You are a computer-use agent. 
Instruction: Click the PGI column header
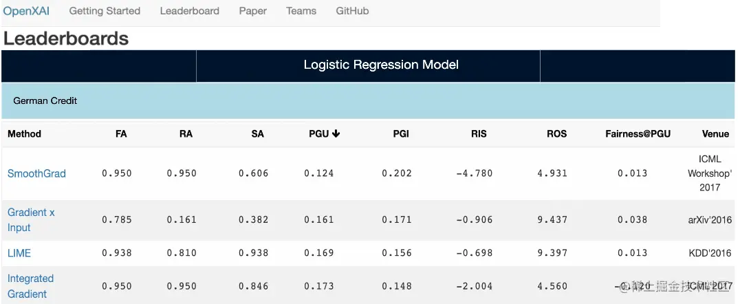point(401,134)
